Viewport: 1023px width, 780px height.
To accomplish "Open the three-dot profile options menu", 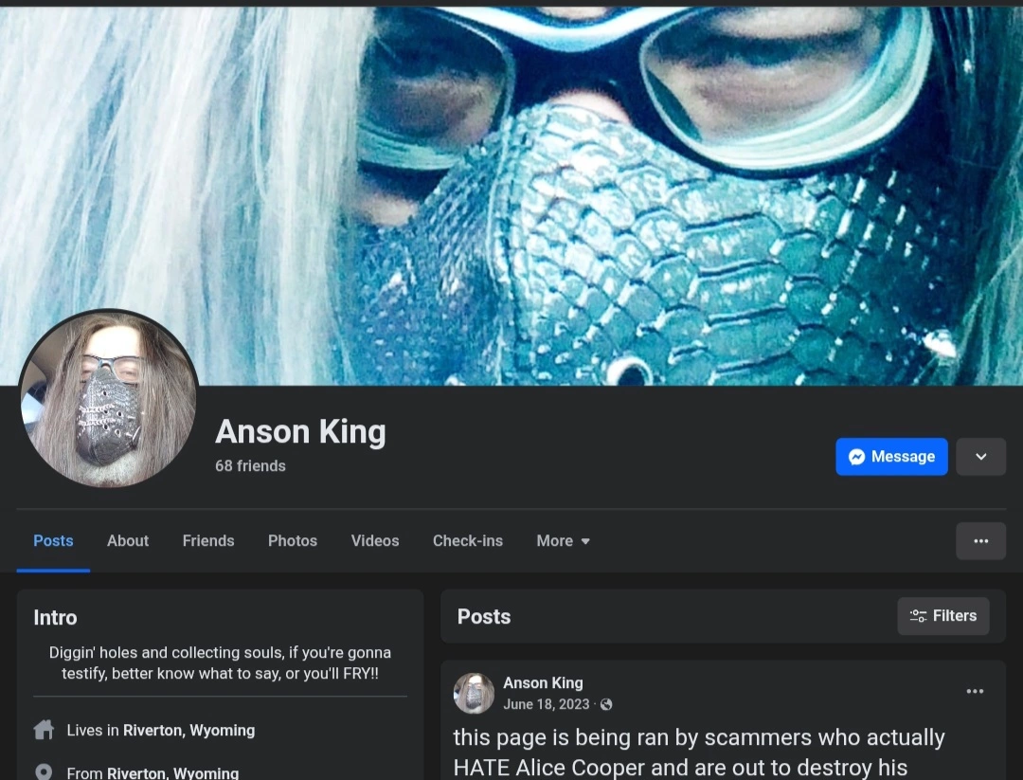I will [980, 541].
